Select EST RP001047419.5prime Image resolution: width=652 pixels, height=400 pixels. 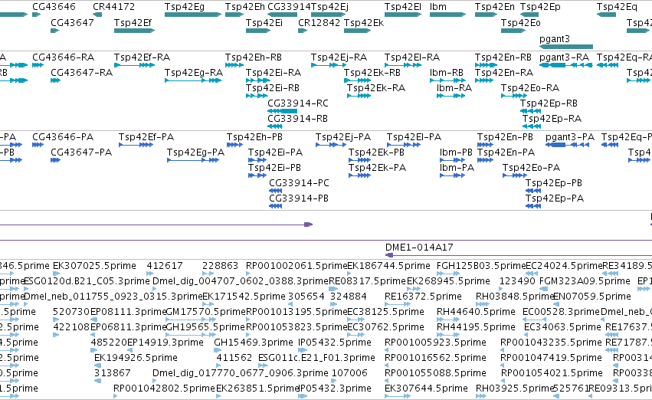pyautogui.click(x=551, y=358)
